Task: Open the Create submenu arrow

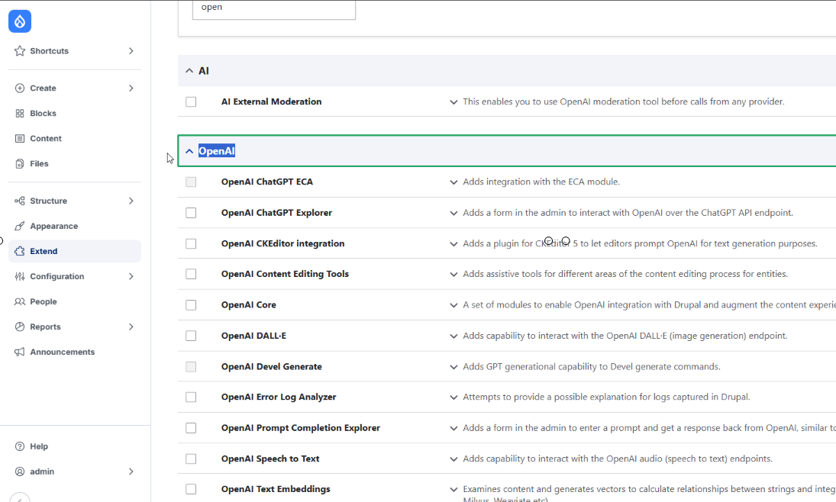Action: pos(131,88)
